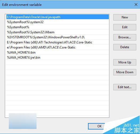The height and width of the screenshot is (134, 140).
Task: Delete the selected path entry
Action: tap(125, 47)
